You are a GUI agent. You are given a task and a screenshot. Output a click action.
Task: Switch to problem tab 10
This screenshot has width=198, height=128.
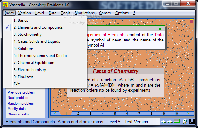tap(176, 114)
